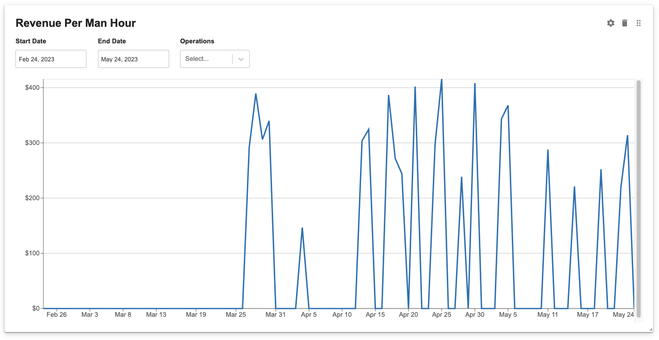This screenshot has height=340, width=659.
Task: Grab the widget drag handle icon
Action: (x=639, y=23)
